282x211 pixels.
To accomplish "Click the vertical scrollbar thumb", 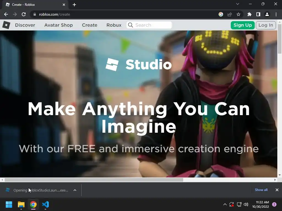I will click(x=280, y=39).
